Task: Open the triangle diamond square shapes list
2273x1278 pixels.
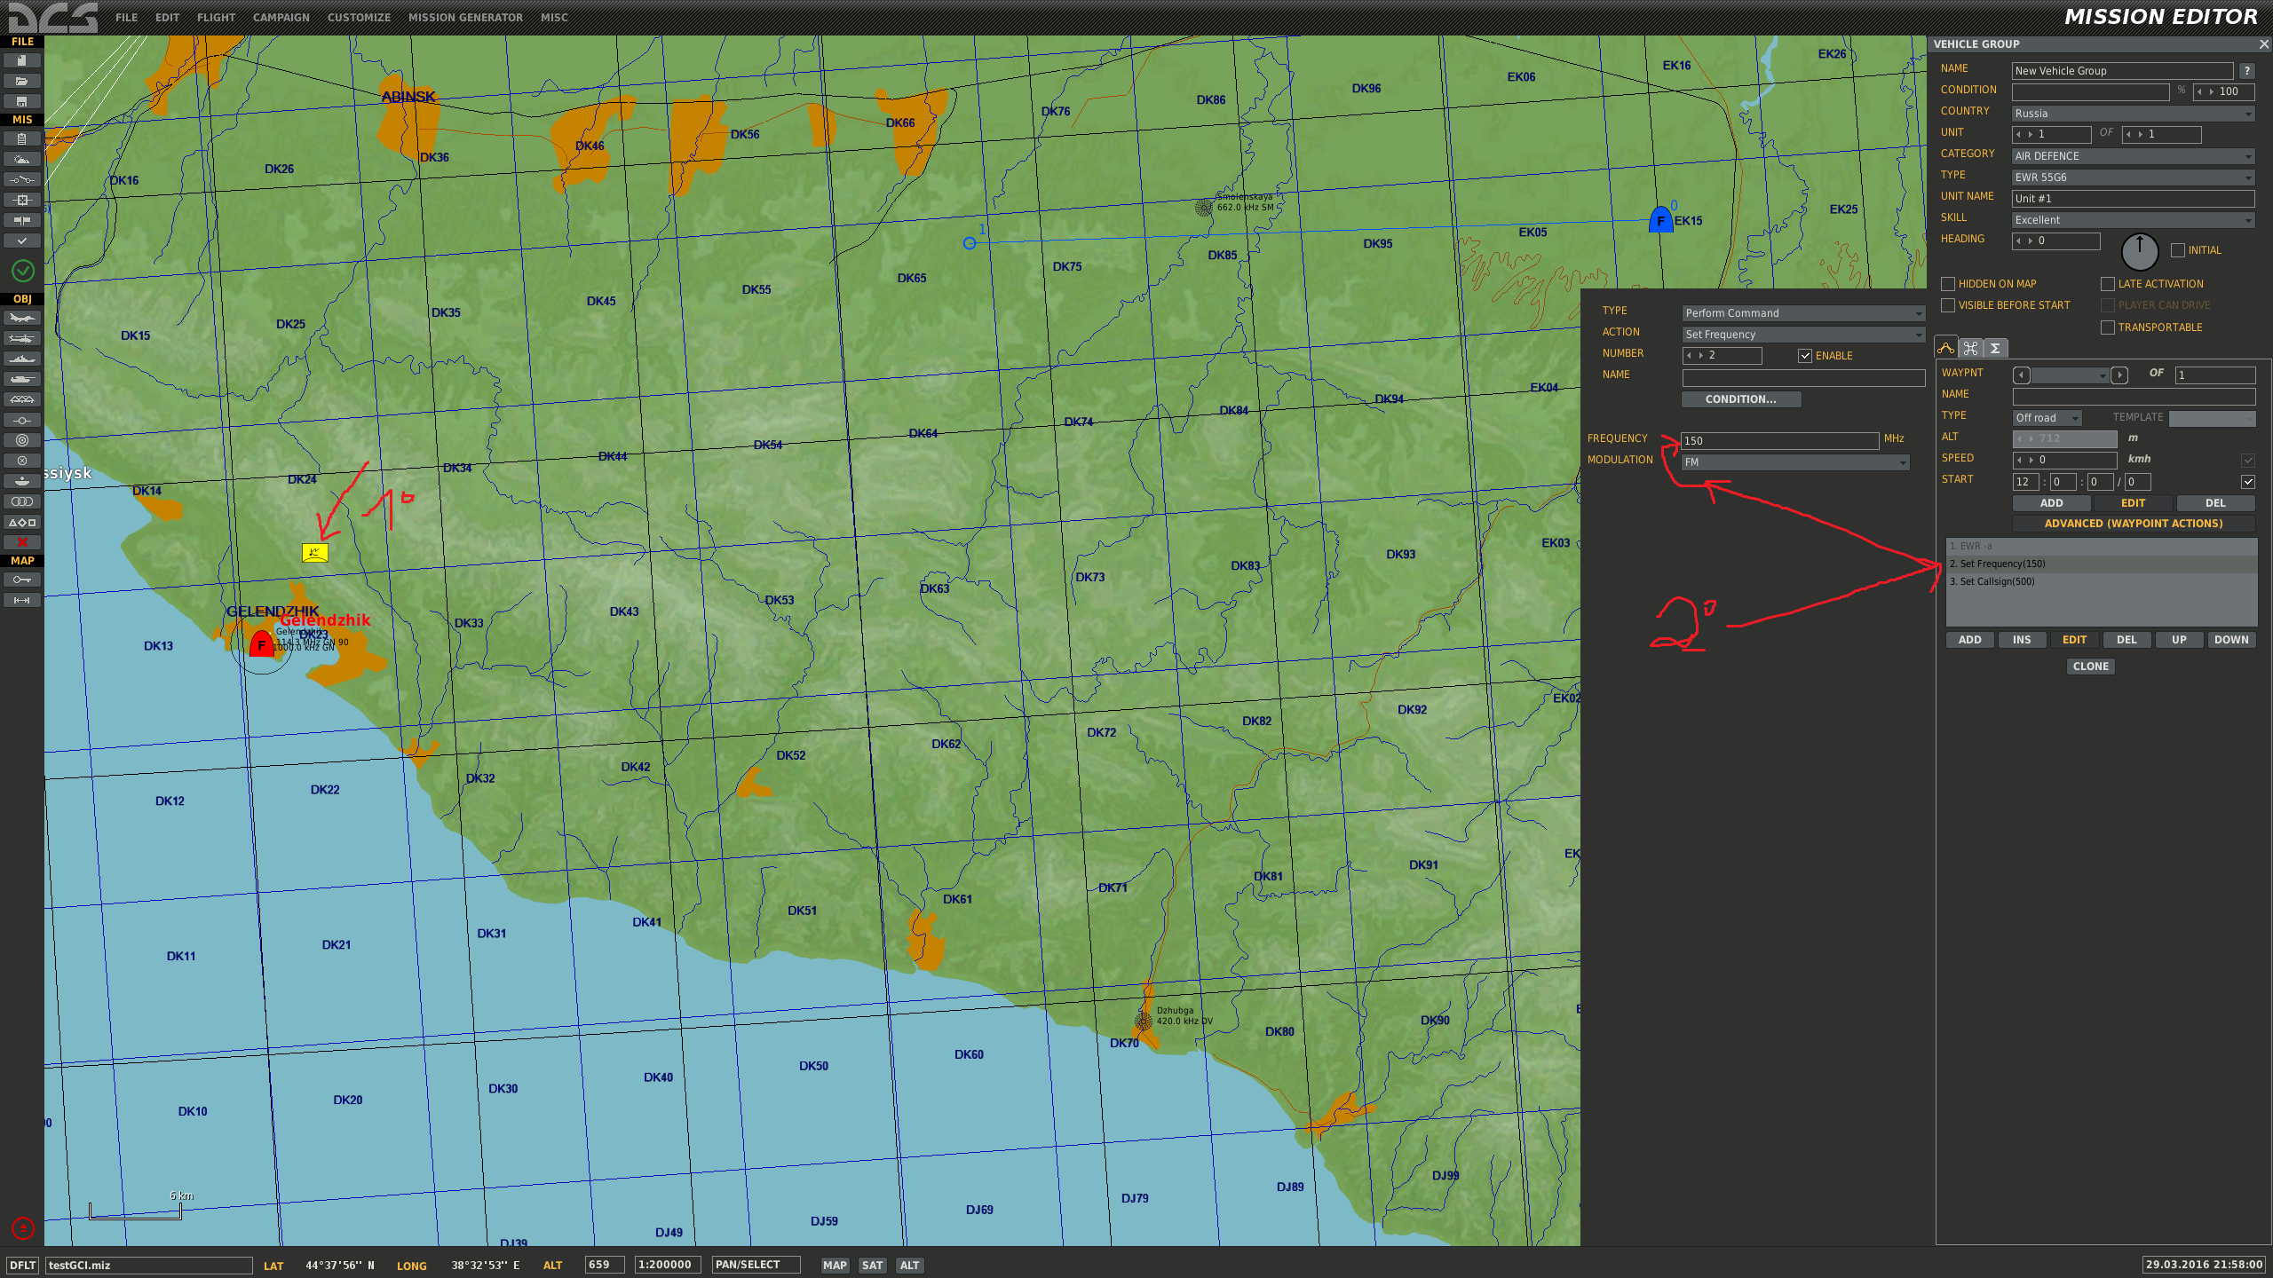Action: point(22,522)
